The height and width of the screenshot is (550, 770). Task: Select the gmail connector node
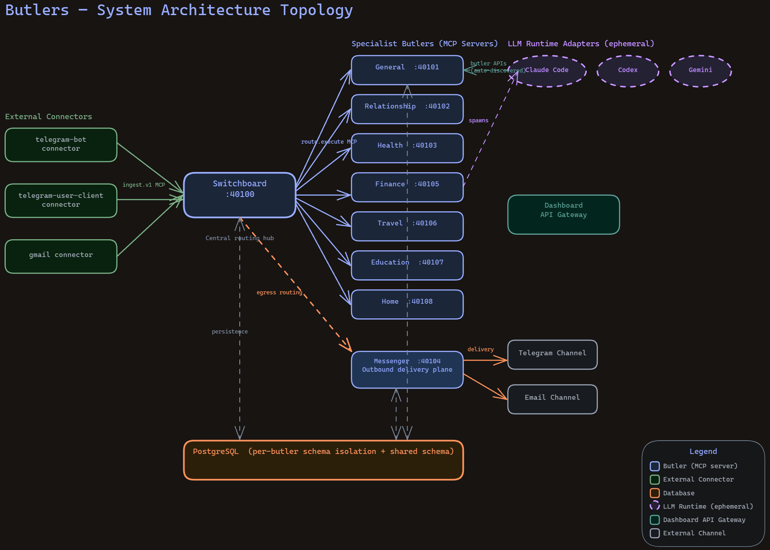coord(60,257)
